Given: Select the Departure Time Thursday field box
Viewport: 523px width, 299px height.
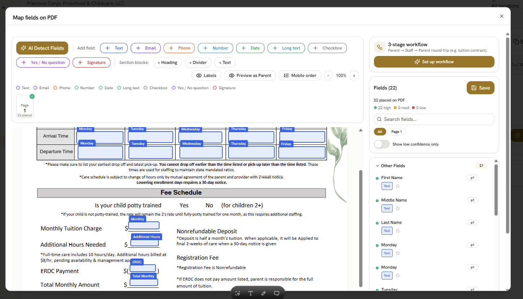Looking at the screenshot, I should coord(251,152).
